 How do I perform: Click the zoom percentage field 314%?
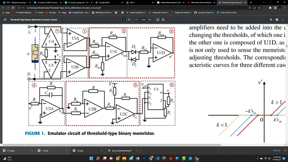pos(143,20)
